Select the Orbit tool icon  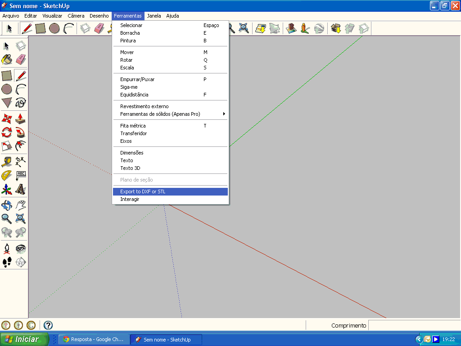click(7, 205)
